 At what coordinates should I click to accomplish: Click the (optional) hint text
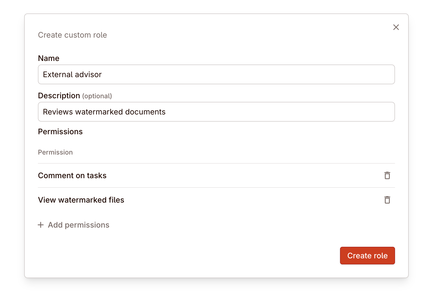[x=97, y=96]
